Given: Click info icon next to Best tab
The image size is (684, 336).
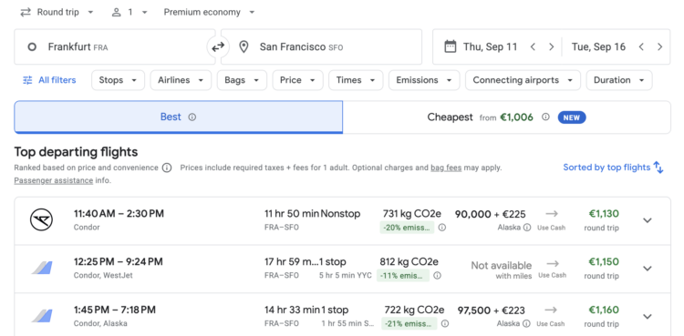Looking at the screenshot, I should 192,117.
